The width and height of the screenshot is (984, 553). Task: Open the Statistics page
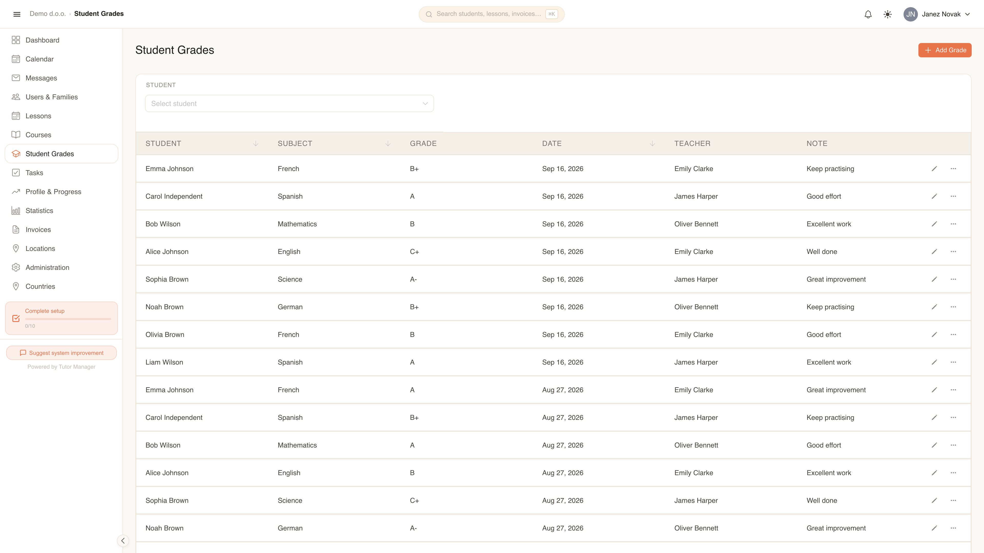pyautogui.click(x=61, y=211)
